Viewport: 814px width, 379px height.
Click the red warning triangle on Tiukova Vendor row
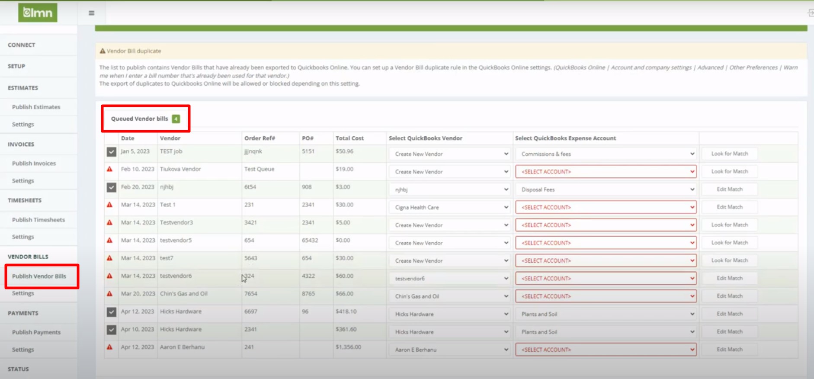(110, 169)
